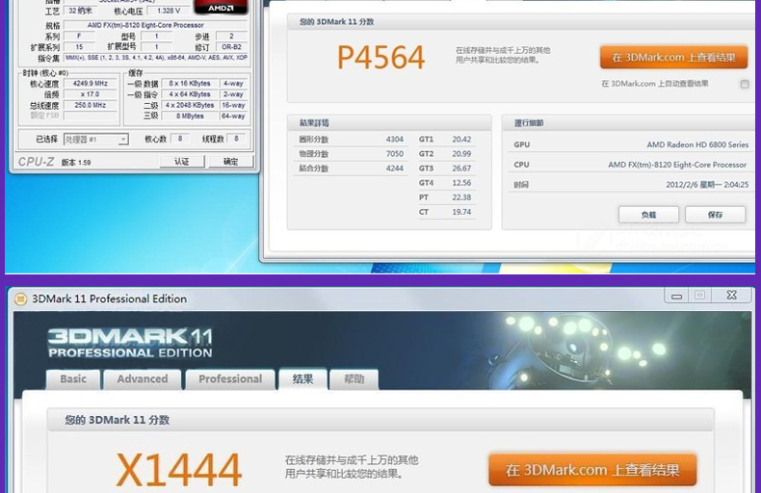The height and width of the screenshot is (493, 761).
Task: Close the 3DMark 11 Professional Edition window
Action: (x=732, y=295)
